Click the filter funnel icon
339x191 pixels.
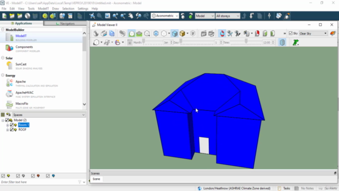point(79,182)
